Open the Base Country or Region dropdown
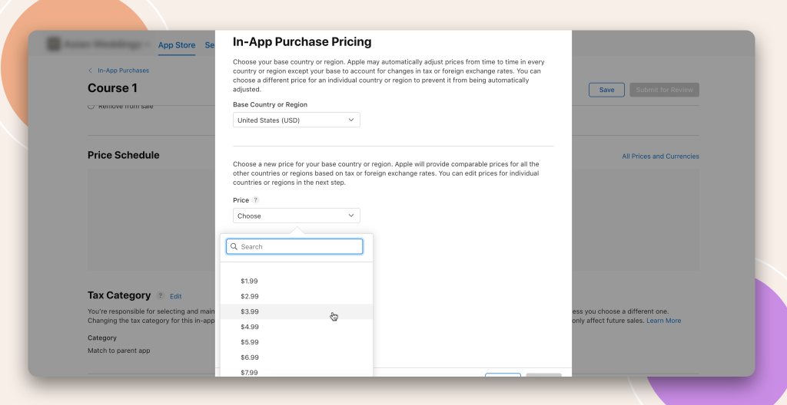 pyautogui.click(x=297, y=120)
